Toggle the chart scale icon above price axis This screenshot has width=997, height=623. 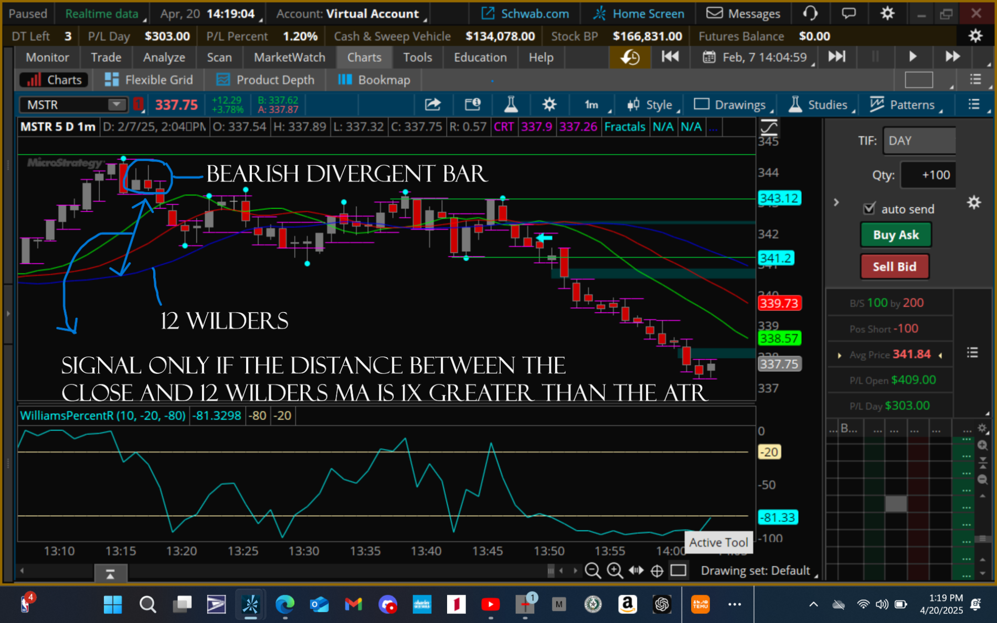coord(769,127)
